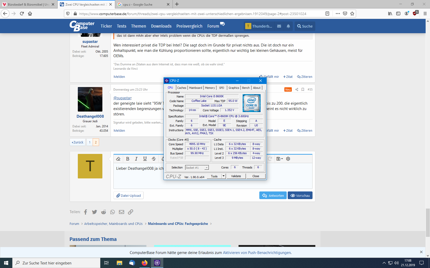This screenshot has height=268, width=430.
Task: Toggle reader view icon in the address bar
Action: pyautogui.click(x=327, y=14)
